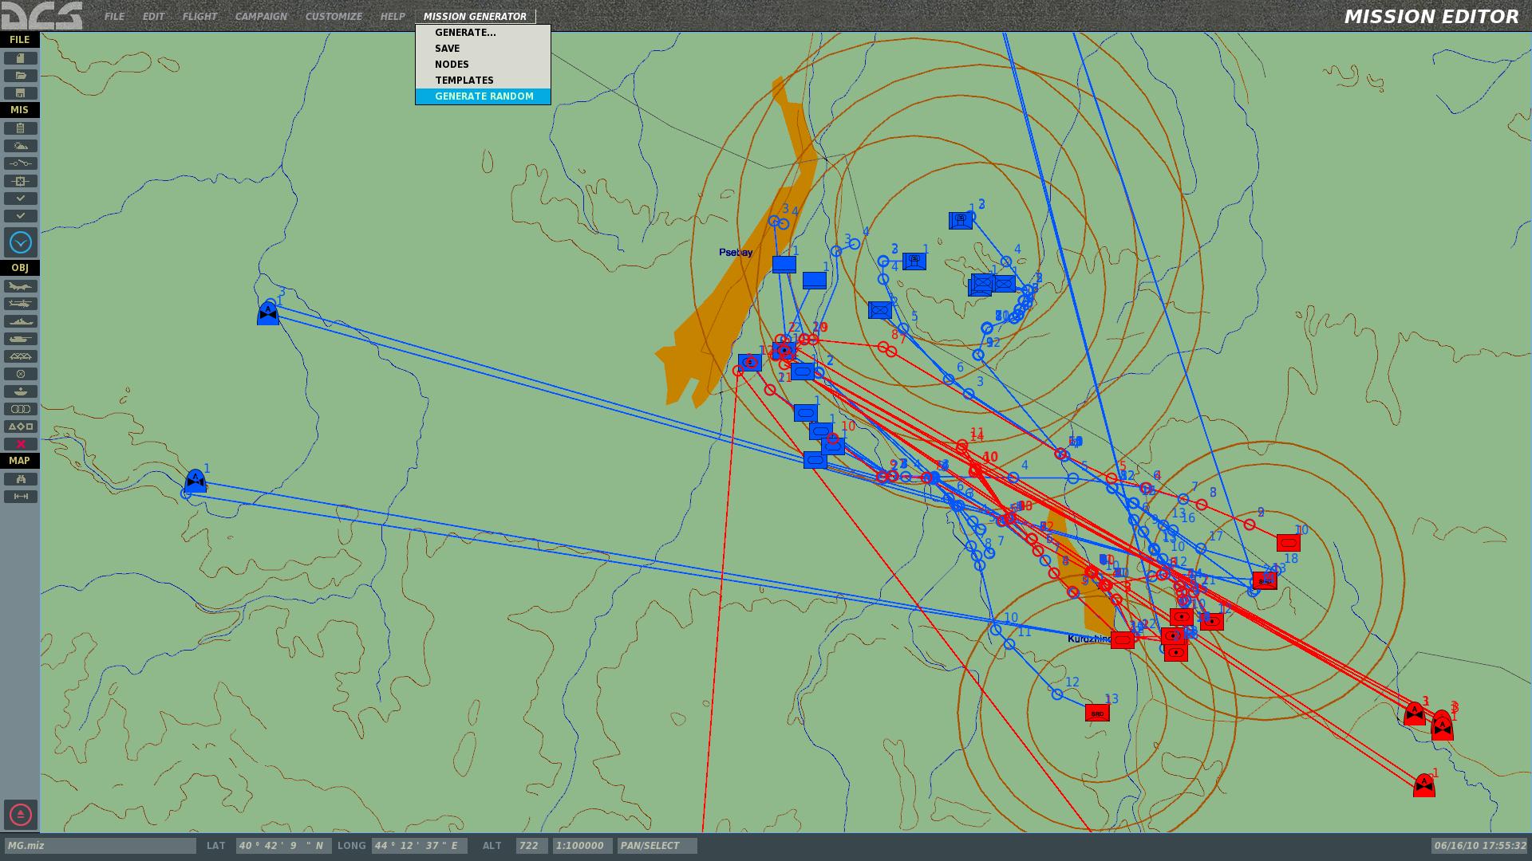Open the binoculars map search icon
Image resolution: width=1532 pixels, height=861 pixels.
pos(21,479)
